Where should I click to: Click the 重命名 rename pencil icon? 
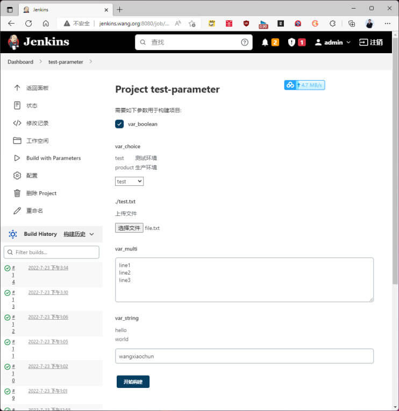coord(17,211)
